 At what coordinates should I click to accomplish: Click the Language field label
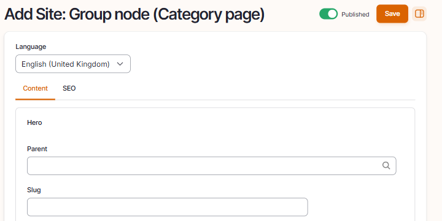point(31,47)
